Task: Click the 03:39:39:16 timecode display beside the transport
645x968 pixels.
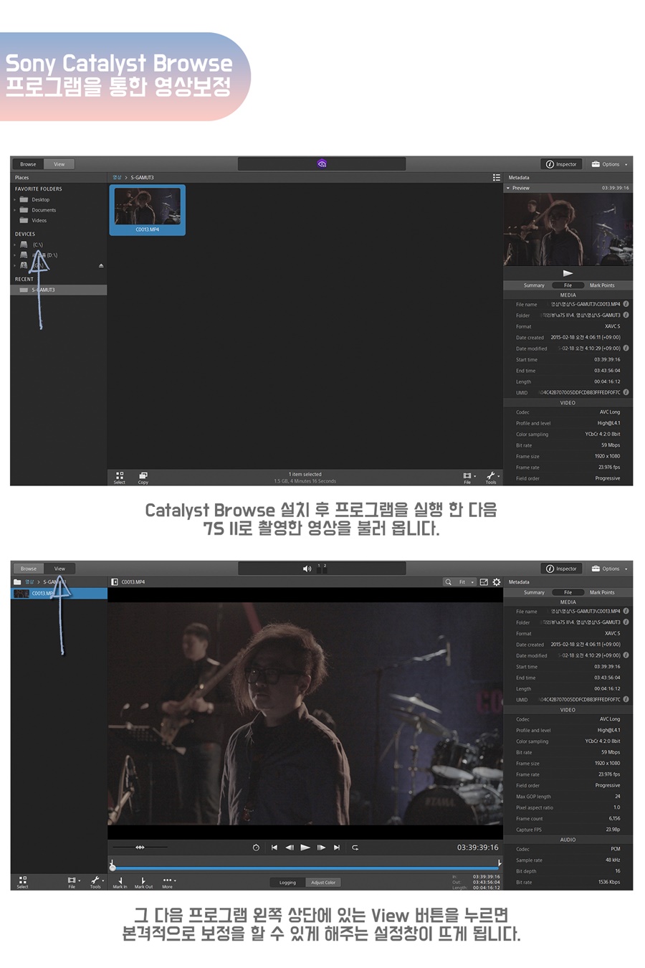Action: [477, 848]
